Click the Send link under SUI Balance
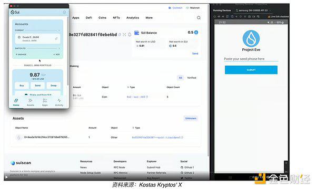 click(x=195, y=54)
